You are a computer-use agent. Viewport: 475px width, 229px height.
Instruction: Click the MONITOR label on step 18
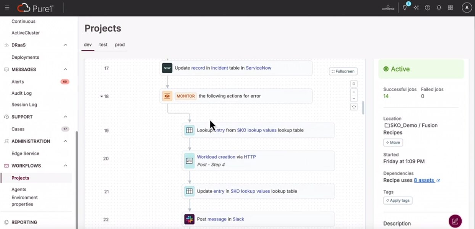[185, 96]
